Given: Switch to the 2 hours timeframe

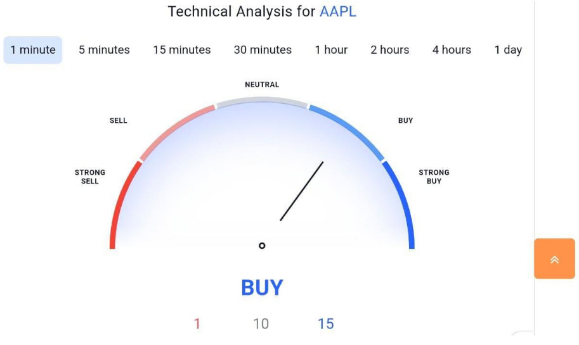Looking at the screenshot, I should click(x=390, y=50).
